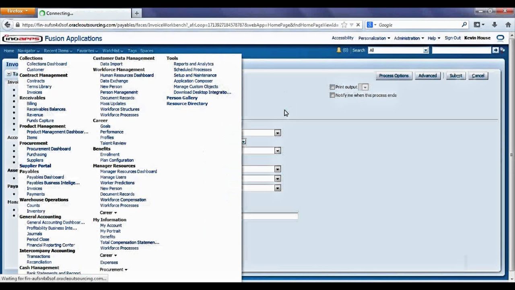
Task: Open the Watchlist dropdown
Action: (113, 51)
